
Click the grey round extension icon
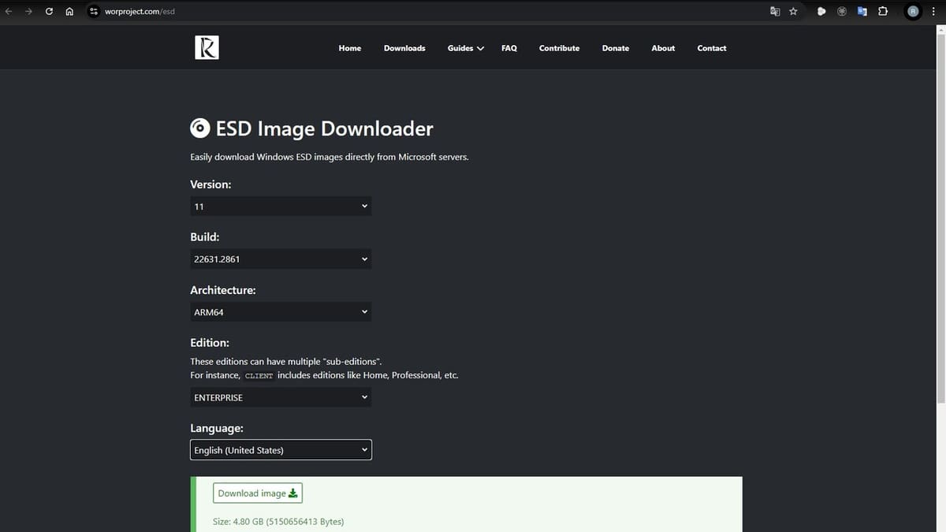pyautogui.click(x=841, y=11)
